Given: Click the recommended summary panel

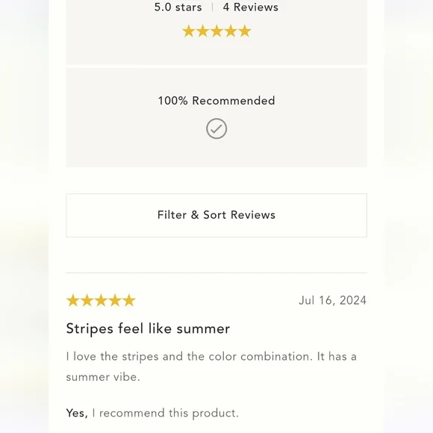Looking at the screenshot, I should point(216,117).
